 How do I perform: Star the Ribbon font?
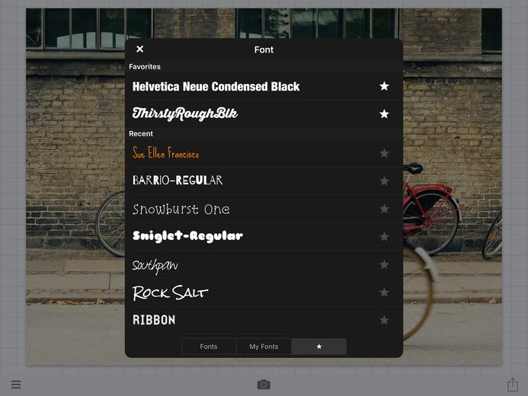click(384, 321)
